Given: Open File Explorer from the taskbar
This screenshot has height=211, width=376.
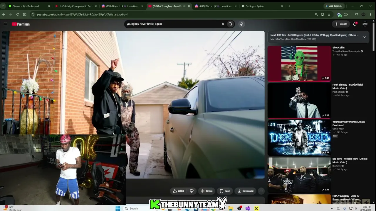Looking at the screenshot, I should coord(231,208).
